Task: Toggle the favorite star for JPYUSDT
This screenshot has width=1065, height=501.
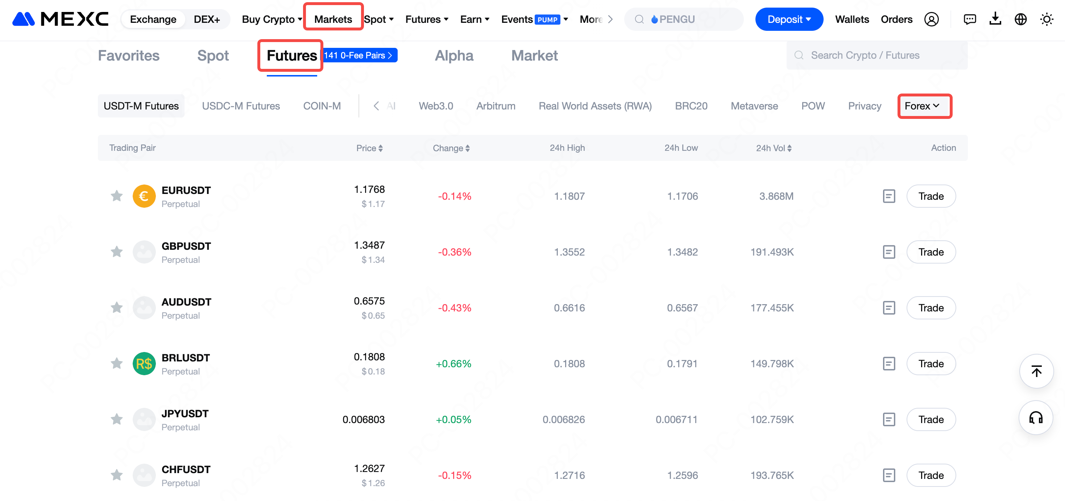Action: (117, 419)
